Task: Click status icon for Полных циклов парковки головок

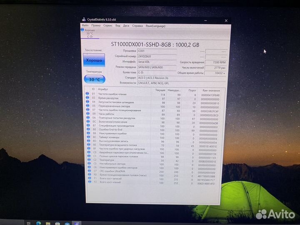Action: (89, 156)
